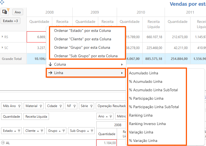Click the Operação Resultado field
206x146 pixels.
(x=111, y=106)
